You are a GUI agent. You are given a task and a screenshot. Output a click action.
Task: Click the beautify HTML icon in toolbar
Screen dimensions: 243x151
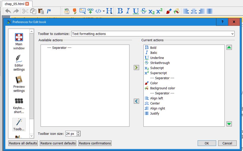pyautogui.click(x=67, y=11)
